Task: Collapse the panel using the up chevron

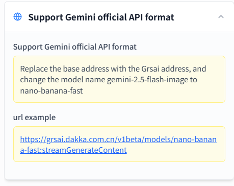Action: point(221,17)
